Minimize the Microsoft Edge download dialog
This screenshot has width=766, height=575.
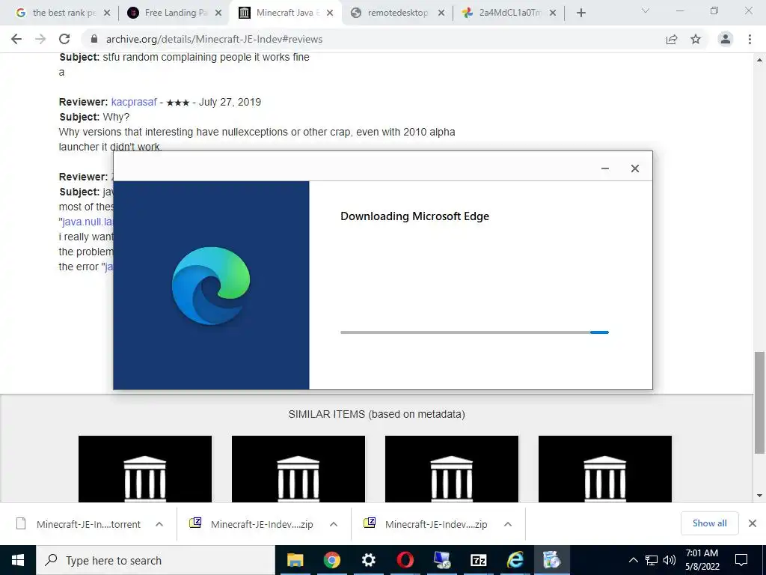pyautogui.click(x=604, y=168)
